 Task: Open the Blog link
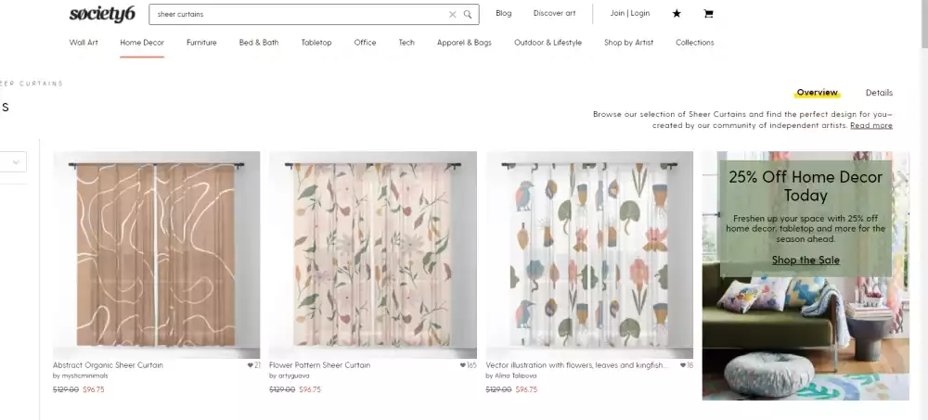[x=504, y=13]
